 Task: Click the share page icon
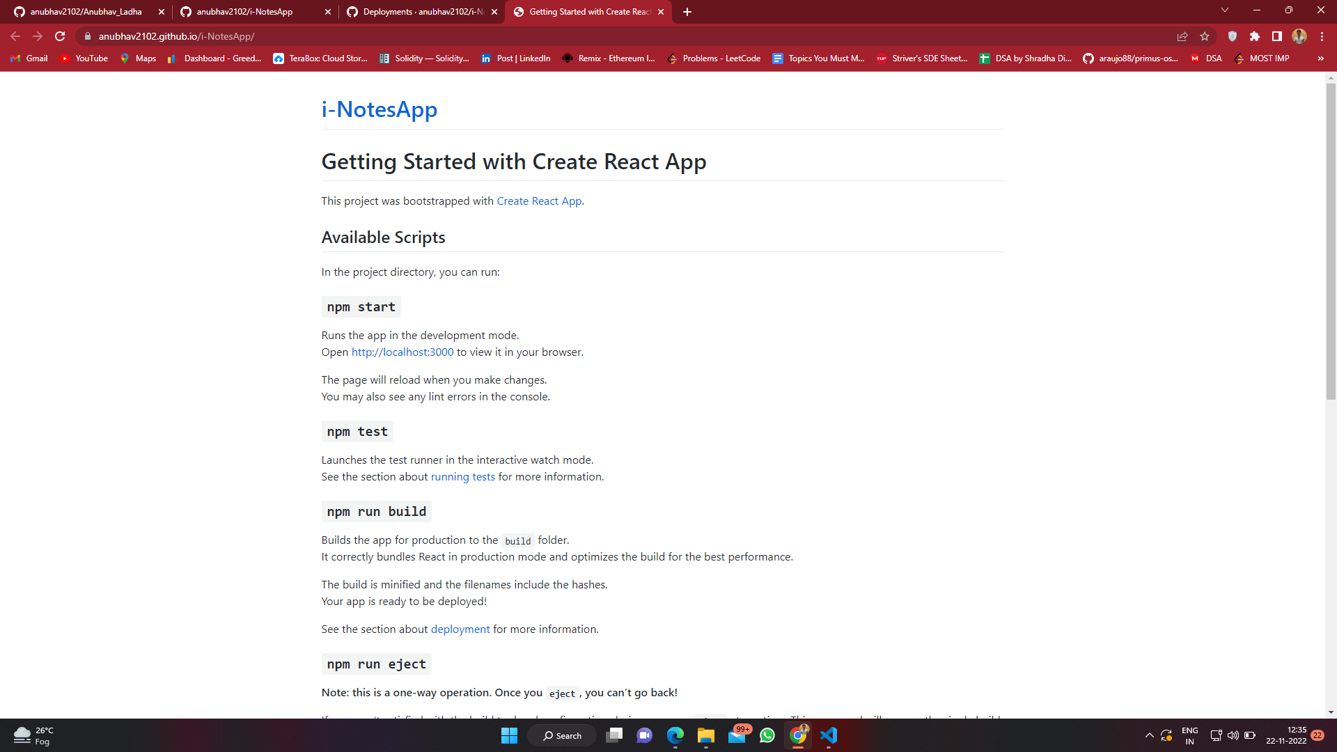[1182, 36]
